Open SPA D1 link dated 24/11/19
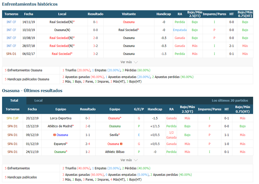This screenshot has height=184, width=259. pyautogui.click(x=12, y=152)
